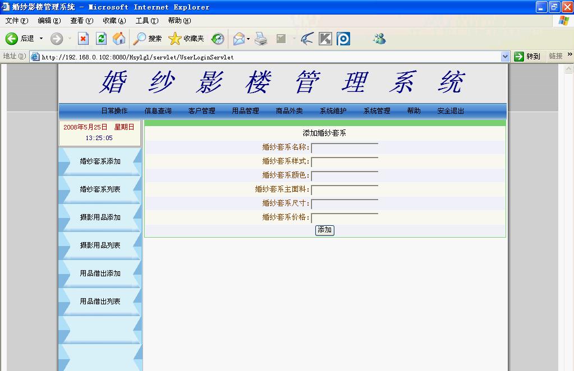
Task: Expand the Back button history dropdown arrow
Action: point(41,38)
